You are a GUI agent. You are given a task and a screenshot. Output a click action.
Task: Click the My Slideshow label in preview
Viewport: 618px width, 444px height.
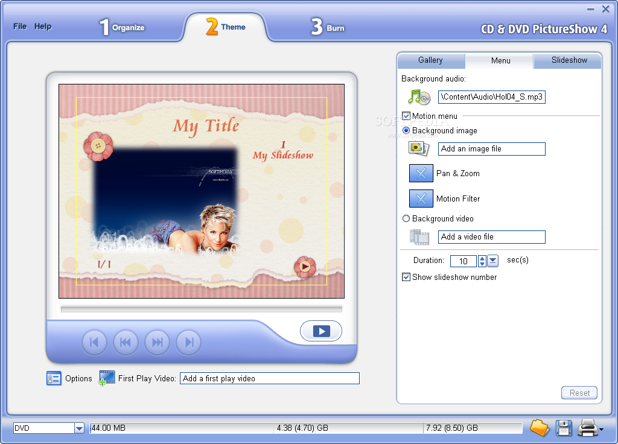(283, 155)
